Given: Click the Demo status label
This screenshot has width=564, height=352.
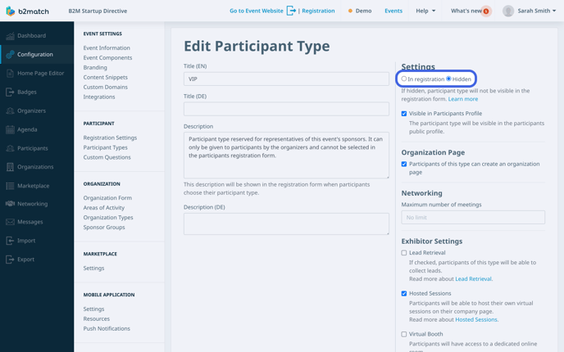Looking at the screenshot, I should [x=363, y=11].
